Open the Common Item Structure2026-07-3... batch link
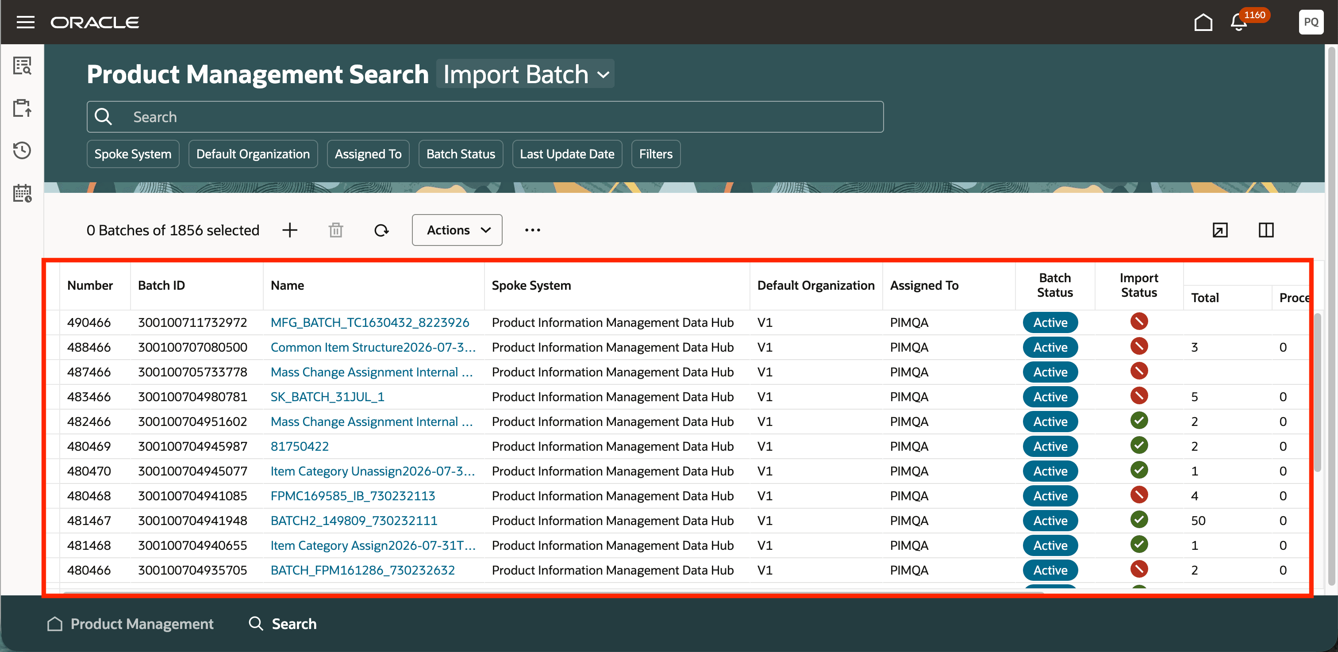 (x=373, y=347)
